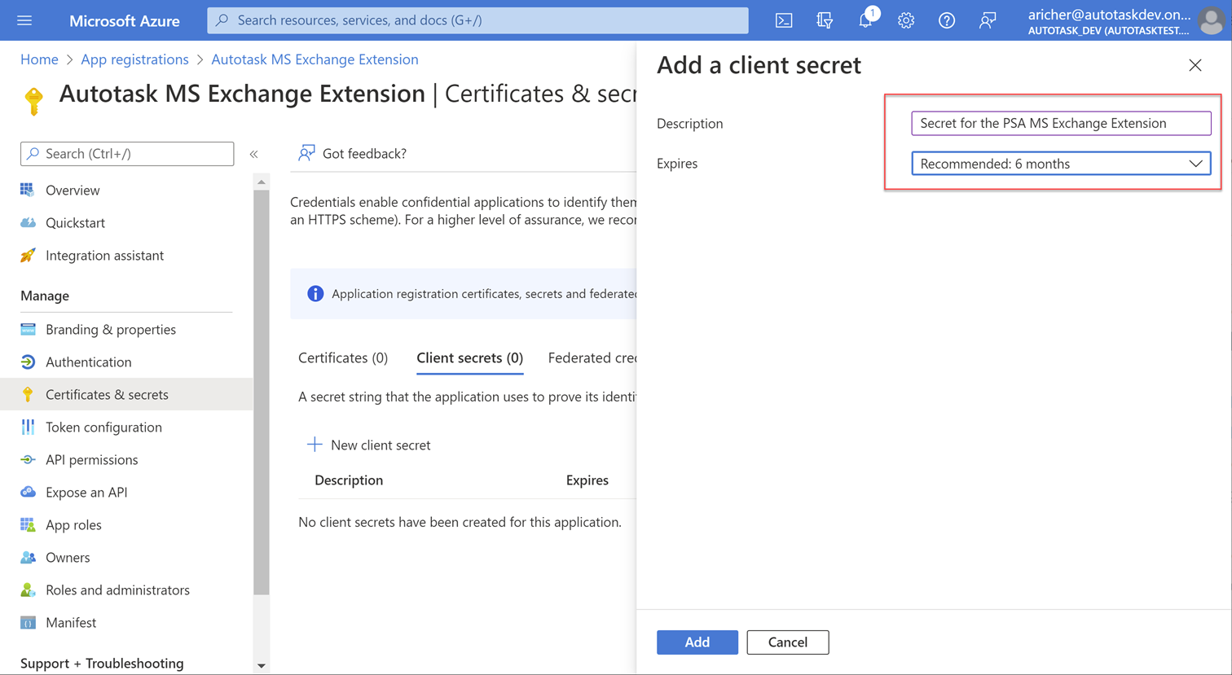Click the Expose an API icon
This screenshot has height=675, width=1232.
click(28, 492)
